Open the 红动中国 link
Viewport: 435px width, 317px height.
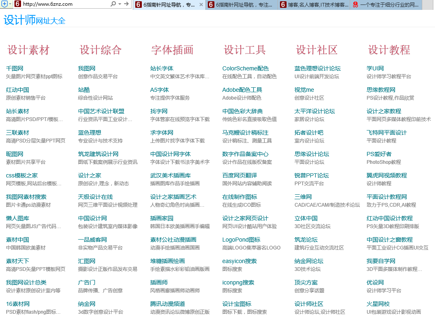(17, 90)
